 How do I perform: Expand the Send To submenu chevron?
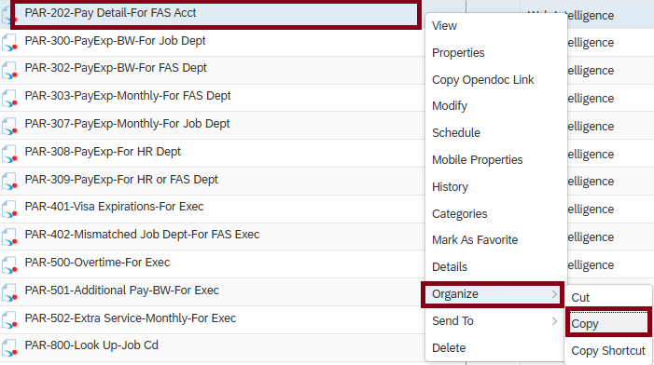tap(554, 321)
